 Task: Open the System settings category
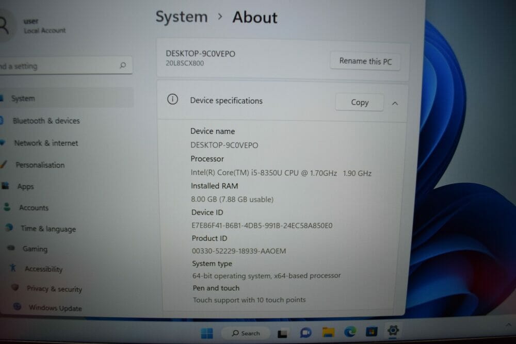[66, 98]
